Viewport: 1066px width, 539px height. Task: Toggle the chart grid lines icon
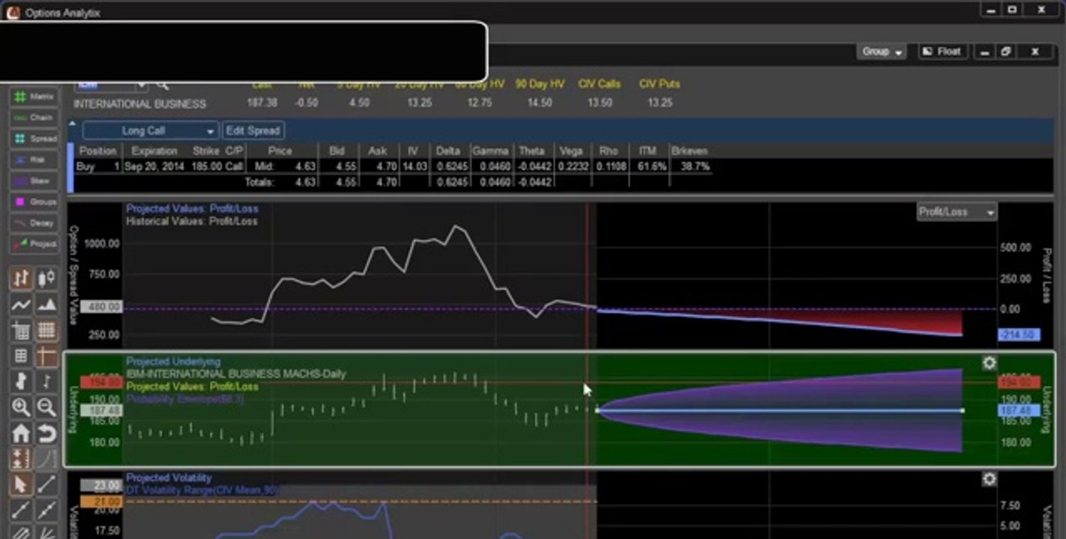[x=46, y=330]
